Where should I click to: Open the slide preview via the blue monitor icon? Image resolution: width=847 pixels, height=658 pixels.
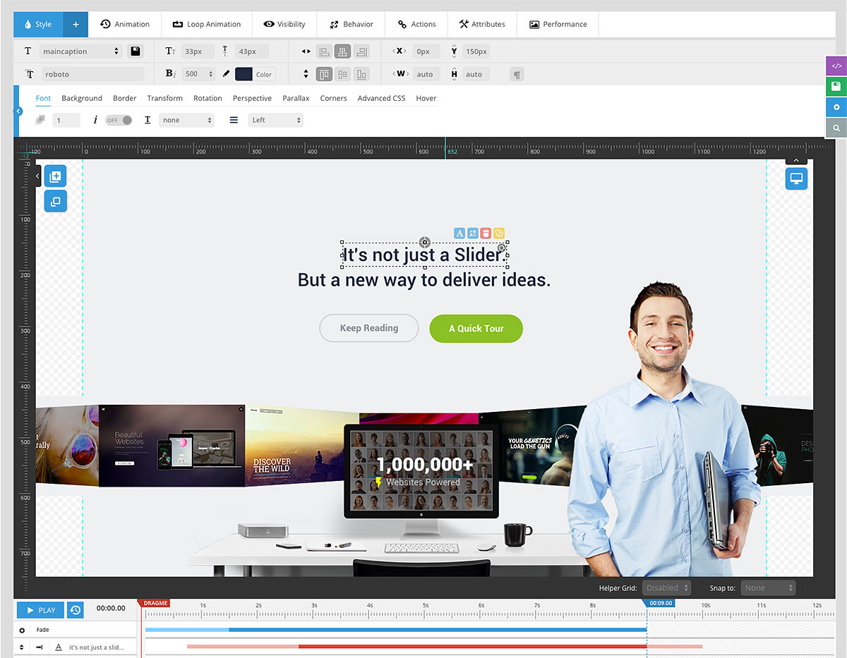click(x=796, y=178)
